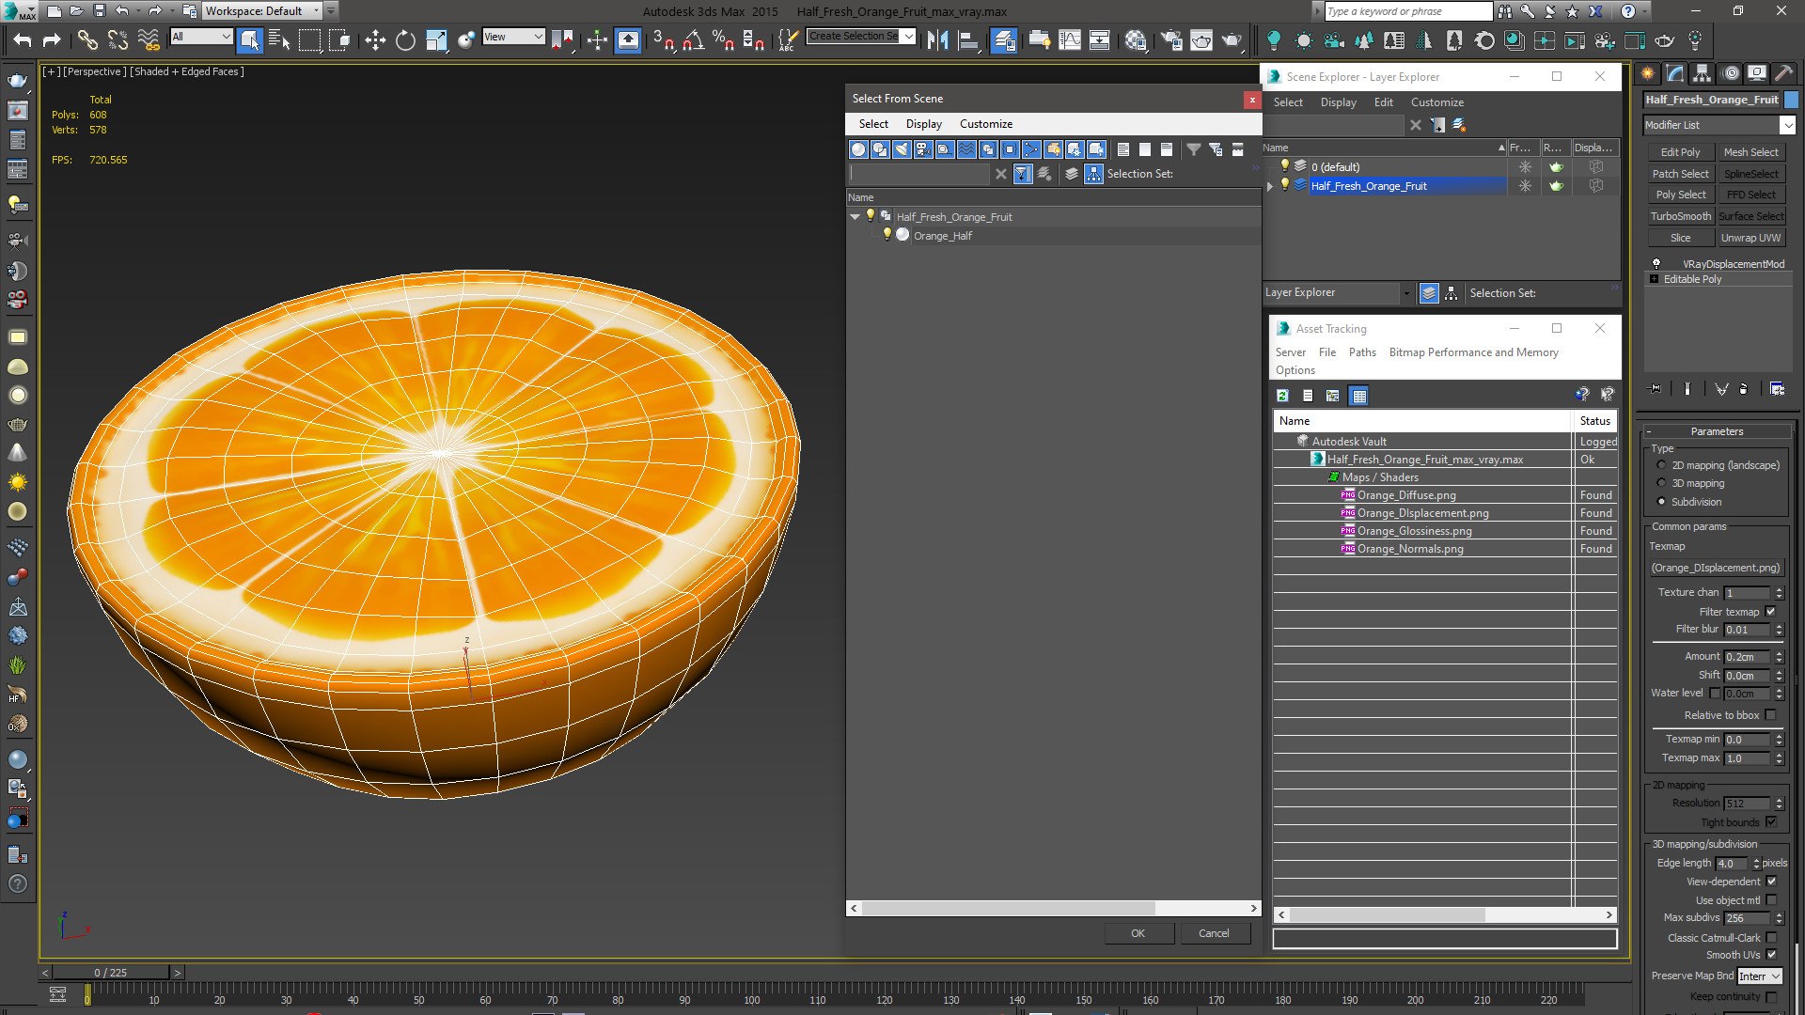Image resolution: width=1805 pixels, height=1015 pixels.
Task: Enable Relative to bbox checkbox
Action: 1771,715
